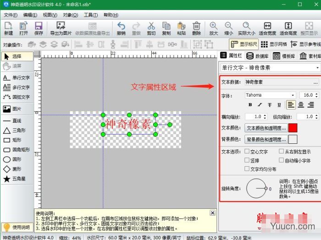
Task: Toggle strikethrough text formatting
Action: coord(270,105)
